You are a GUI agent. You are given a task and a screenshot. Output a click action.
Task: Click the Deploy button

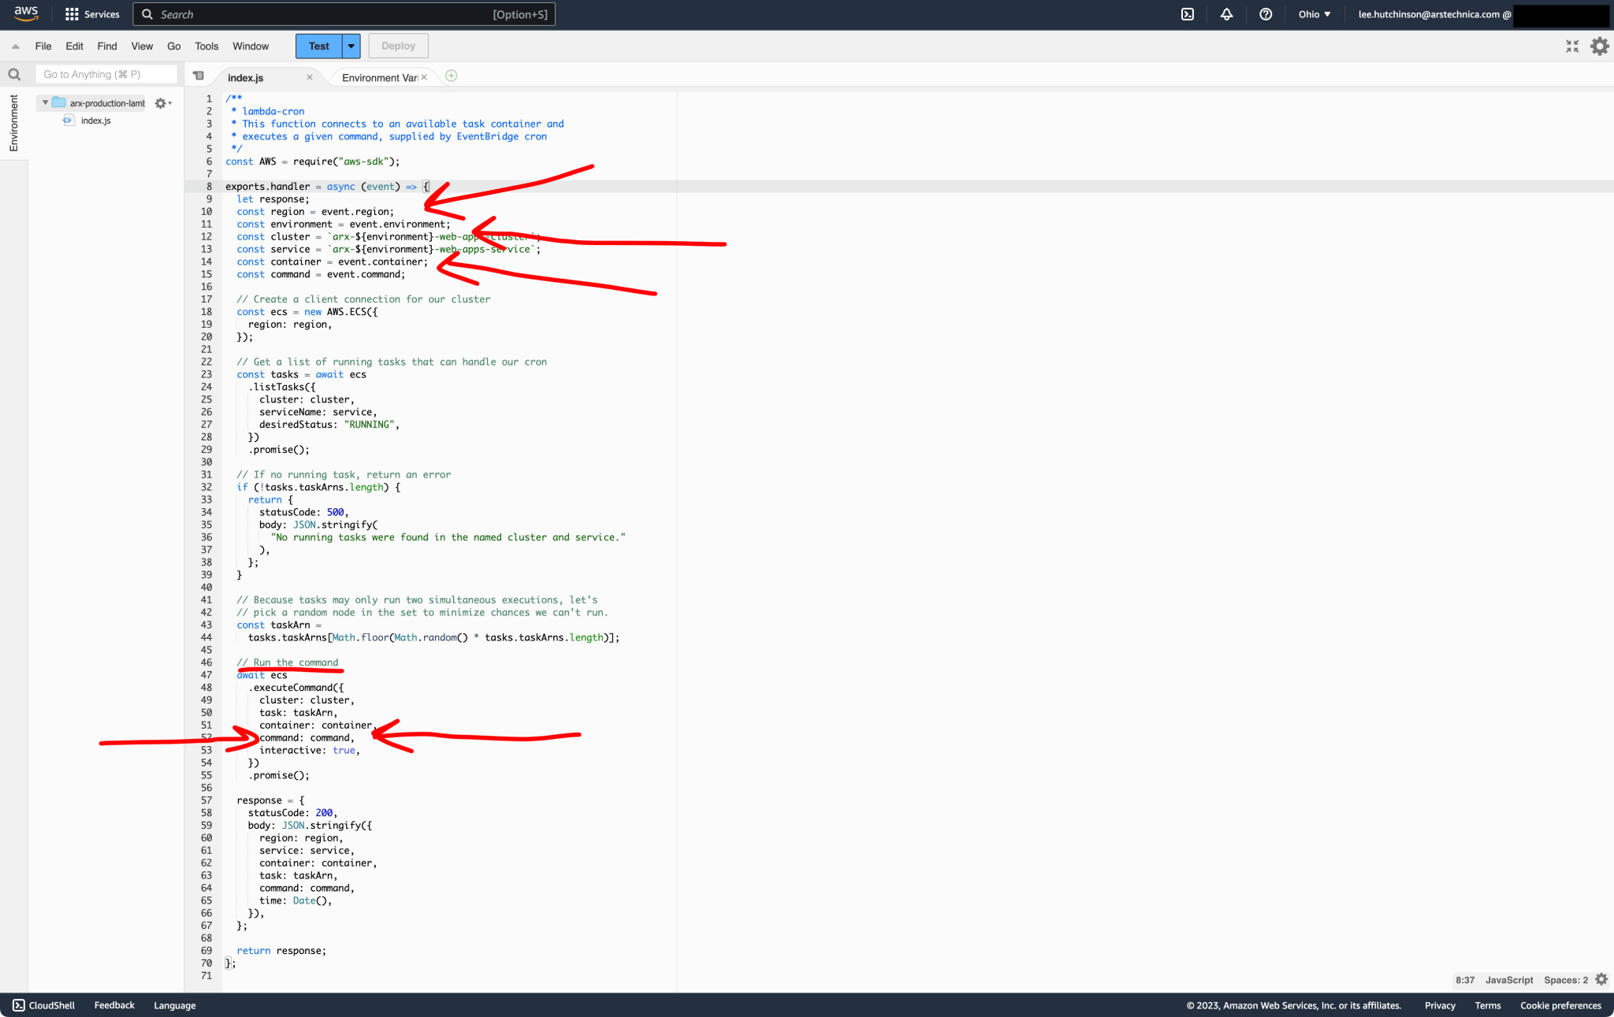coord(398,46)
